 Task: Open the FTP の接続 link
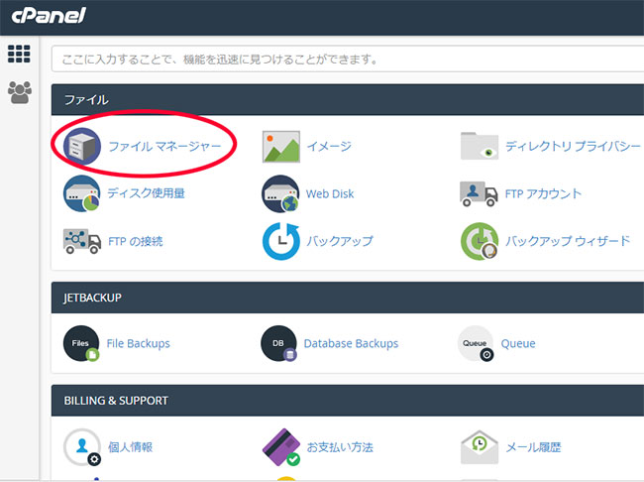136,241
